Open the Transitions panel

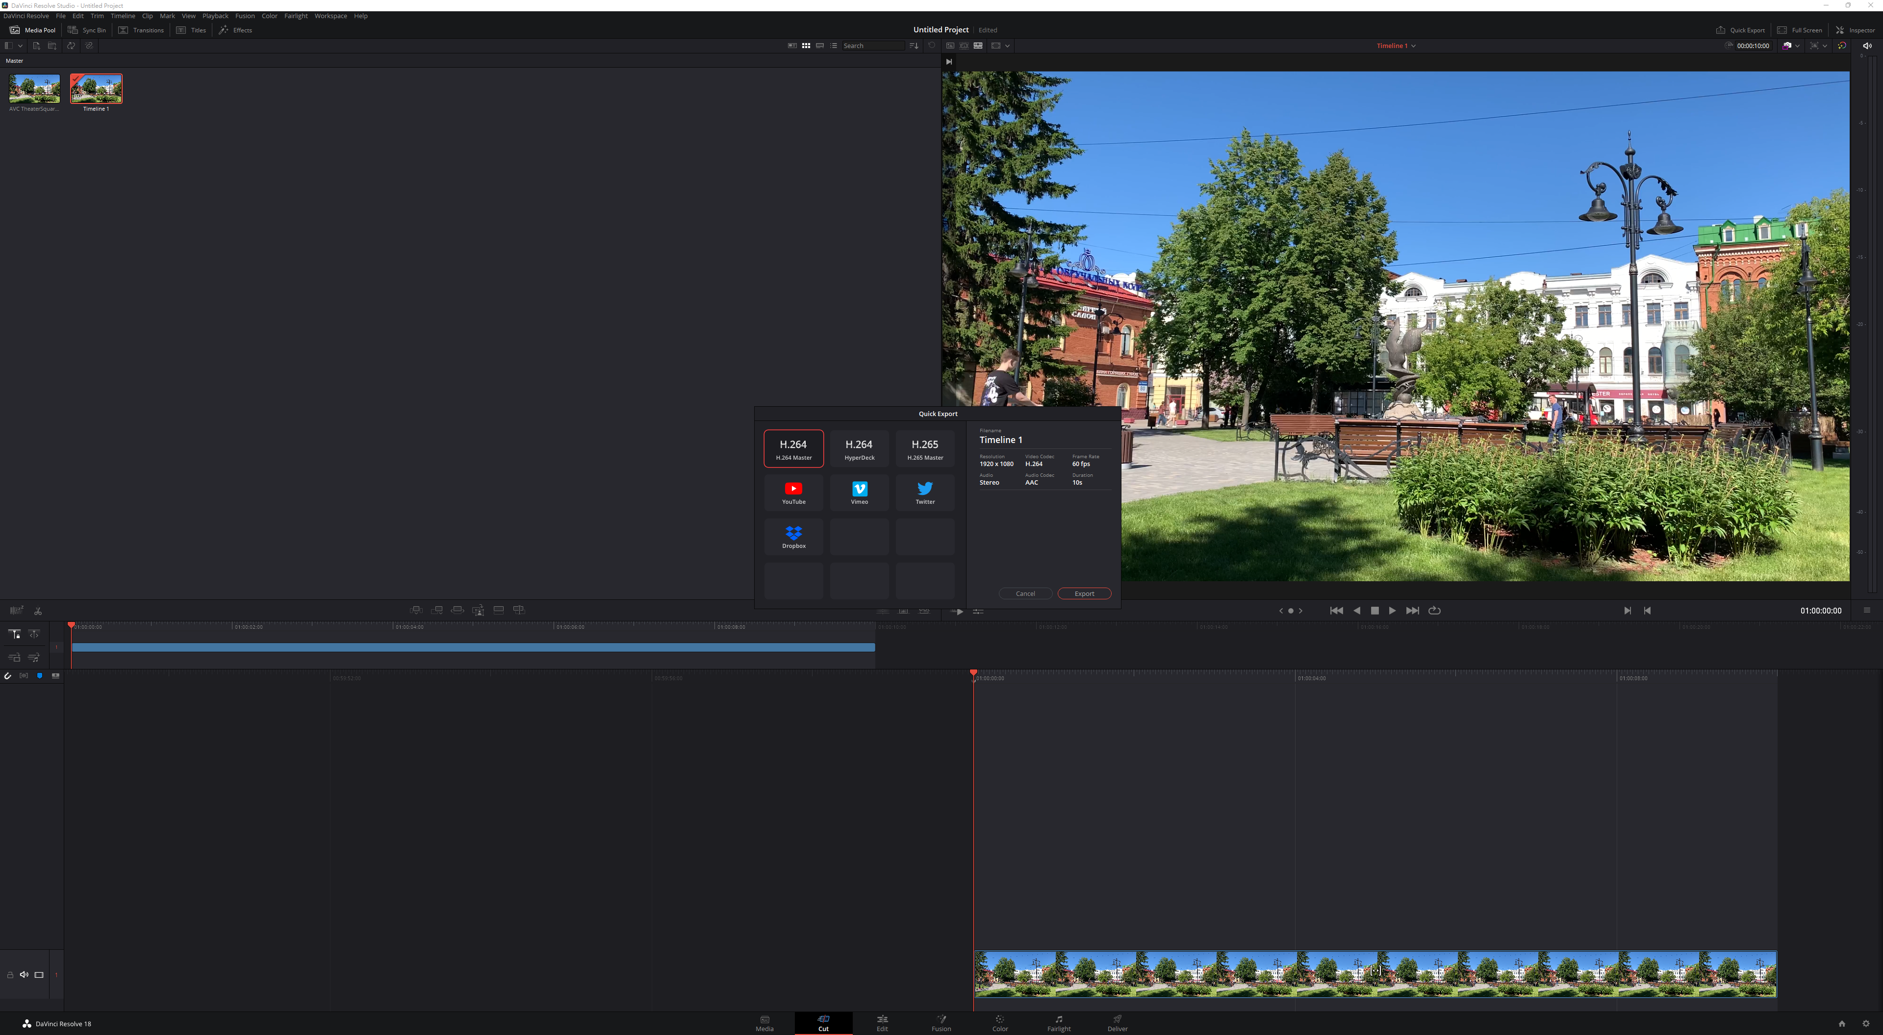point(141,30)
